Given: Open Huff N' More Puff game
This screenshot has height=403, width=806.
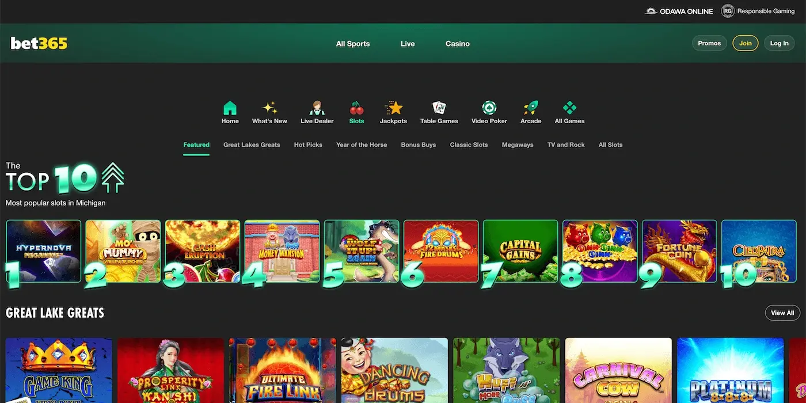Looking at the screenshot, I should coord(506,370).
